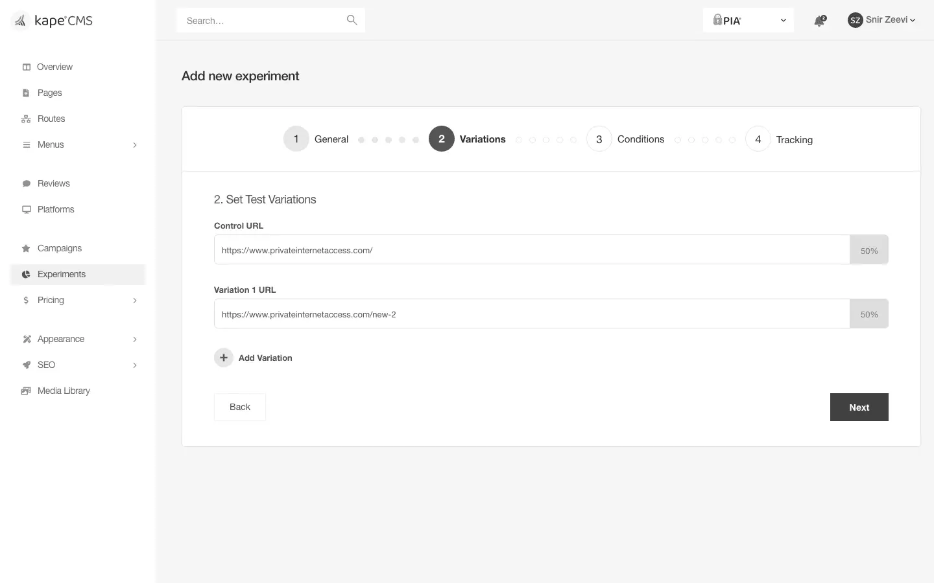Click the SEO rocket icon
934x583 pixels.
[x=26, y=365]
